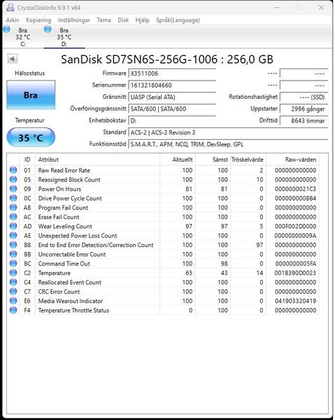
Task: Open the Arkiv menu
Action: click(x=13, y=20)
